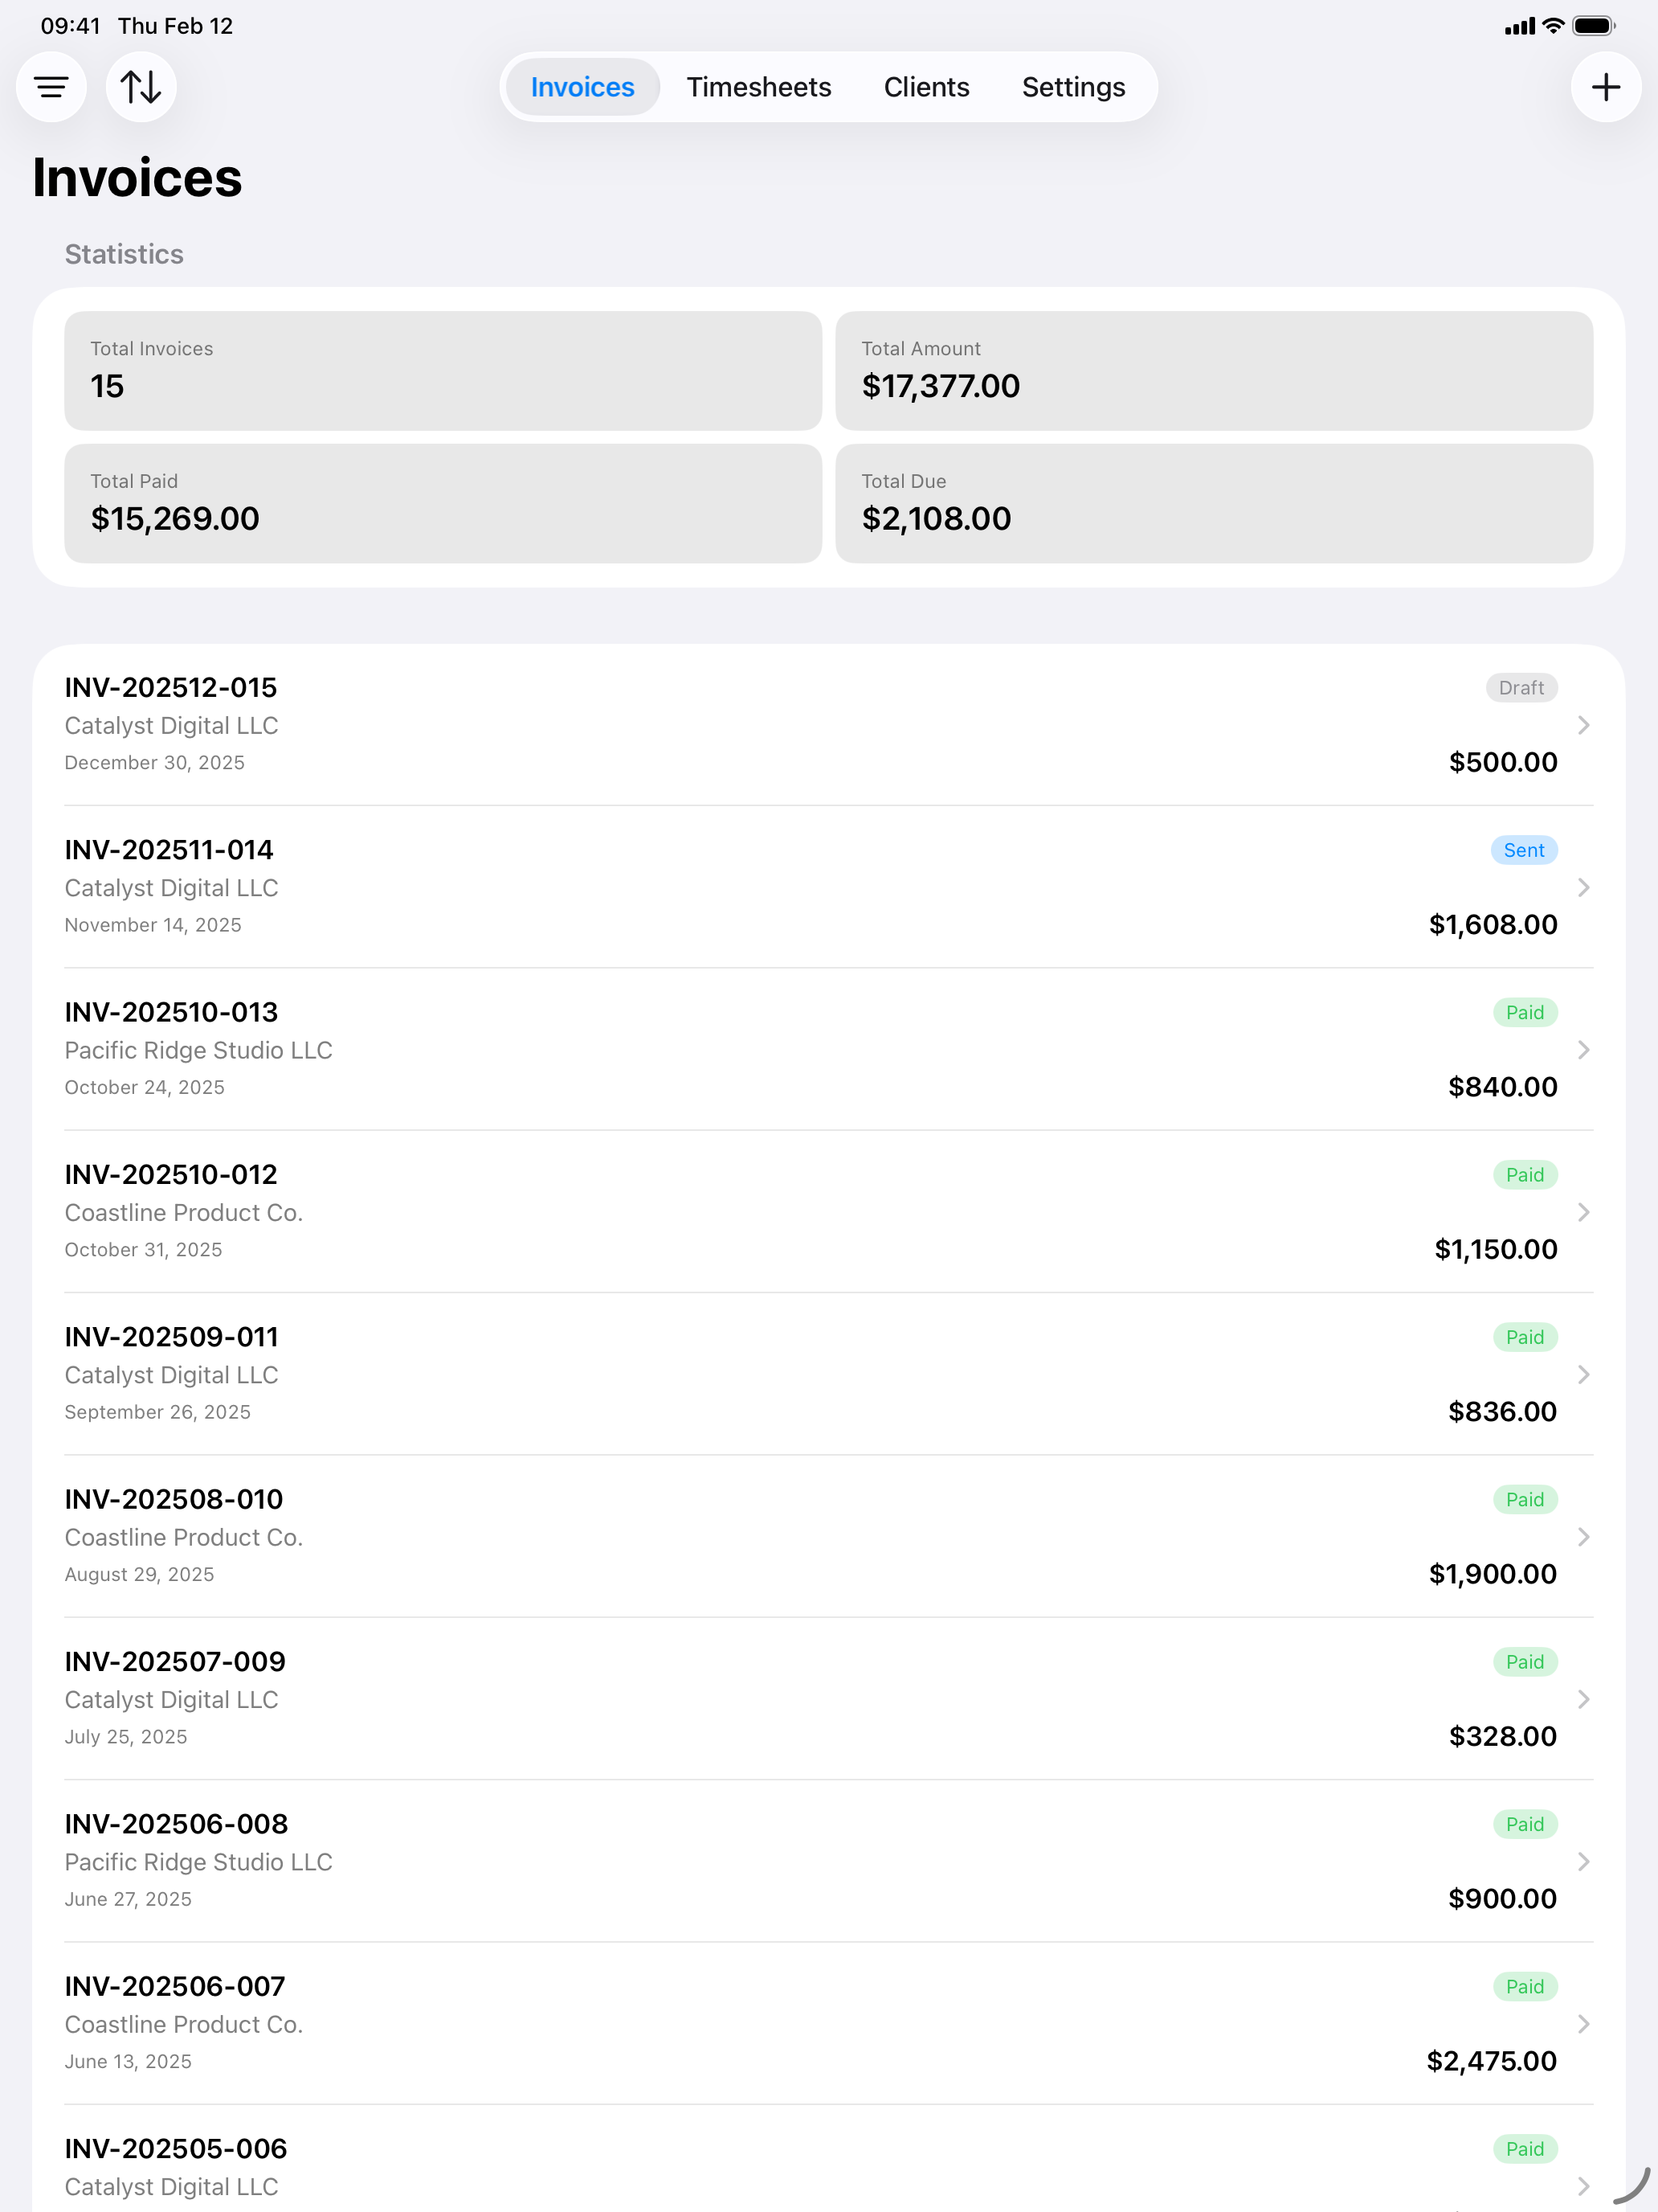Tap Paid badge on INV-202510-013
Screen dimensions: 1658x2212
1525,1012
